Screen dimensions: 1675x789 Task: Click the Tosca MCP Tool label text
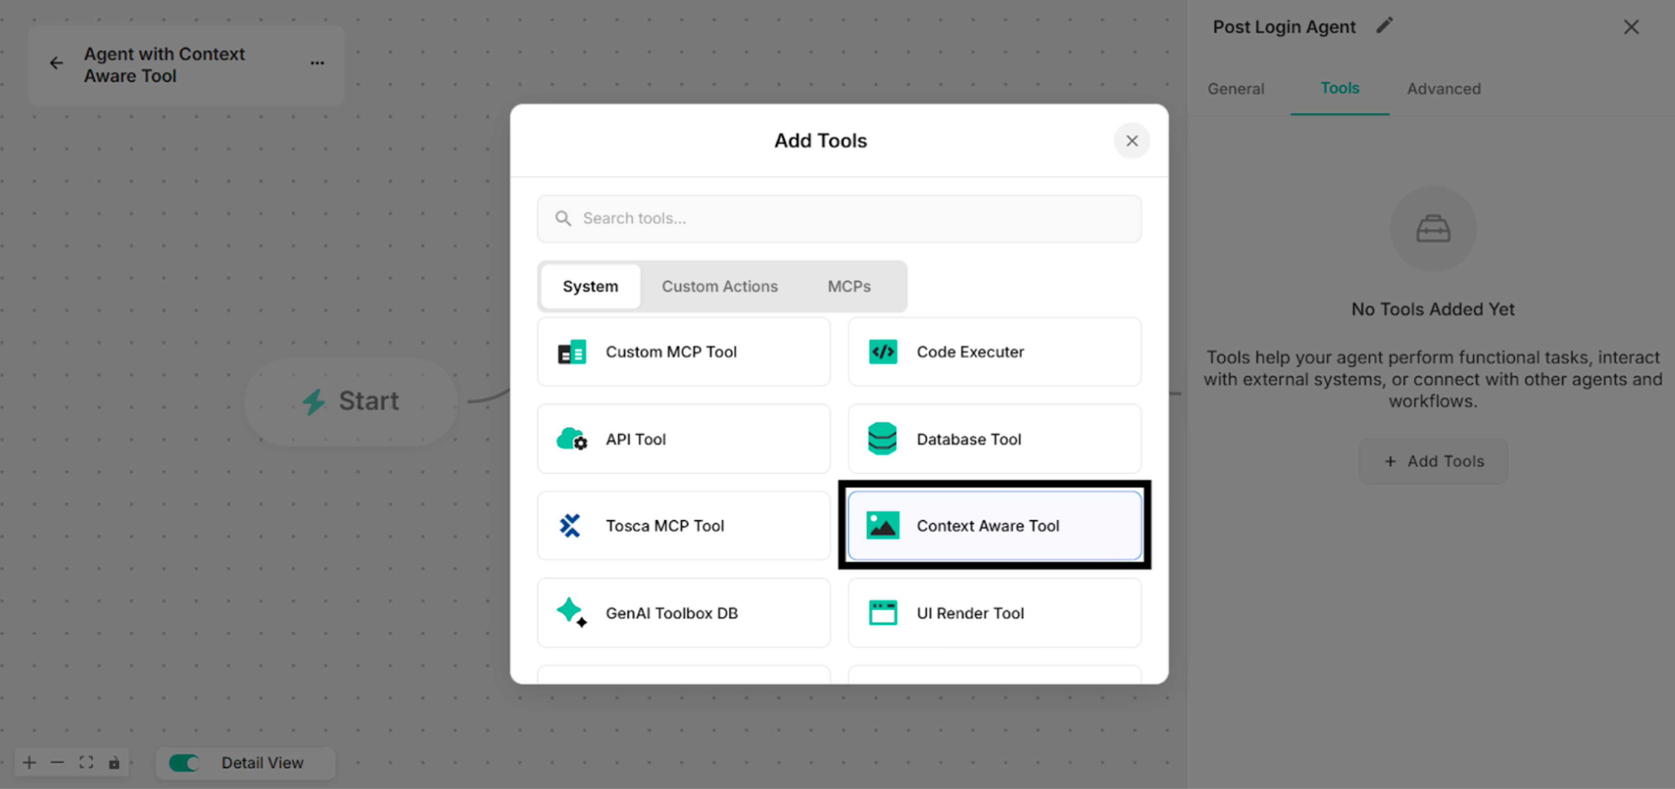[664, 526]
